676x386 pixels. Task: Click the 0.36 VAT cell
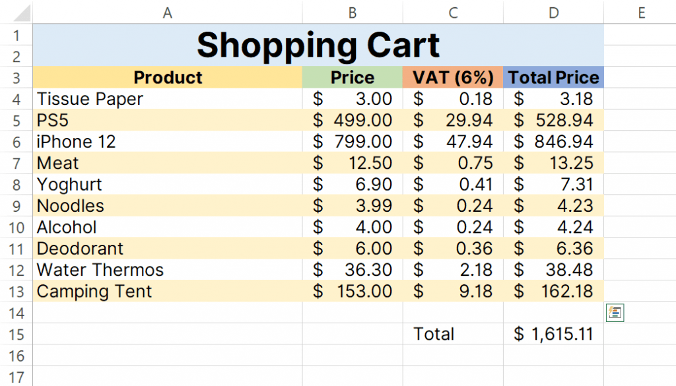(x=453, y=248)
